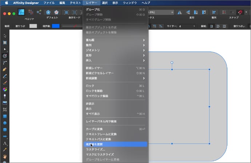This screenshot has height=163, width=251.
Task: Select the Artboard tool
Action: pyautogui.click(x=5, y=42)
